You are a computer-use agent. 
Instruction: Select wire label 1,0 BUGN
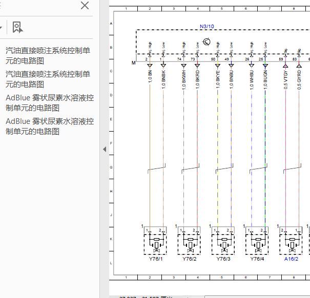pos(265,80)
